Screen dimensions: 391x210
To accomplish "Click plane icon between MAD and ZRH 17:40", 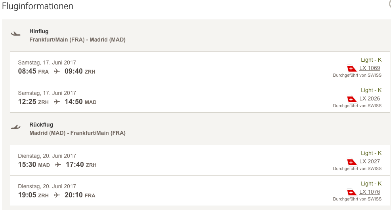I will (x=58, y=165).
